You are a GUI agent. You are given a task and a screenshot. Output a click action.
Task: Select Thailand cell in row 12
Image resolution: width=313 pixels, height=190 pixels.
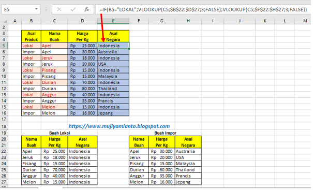point(113,89)
